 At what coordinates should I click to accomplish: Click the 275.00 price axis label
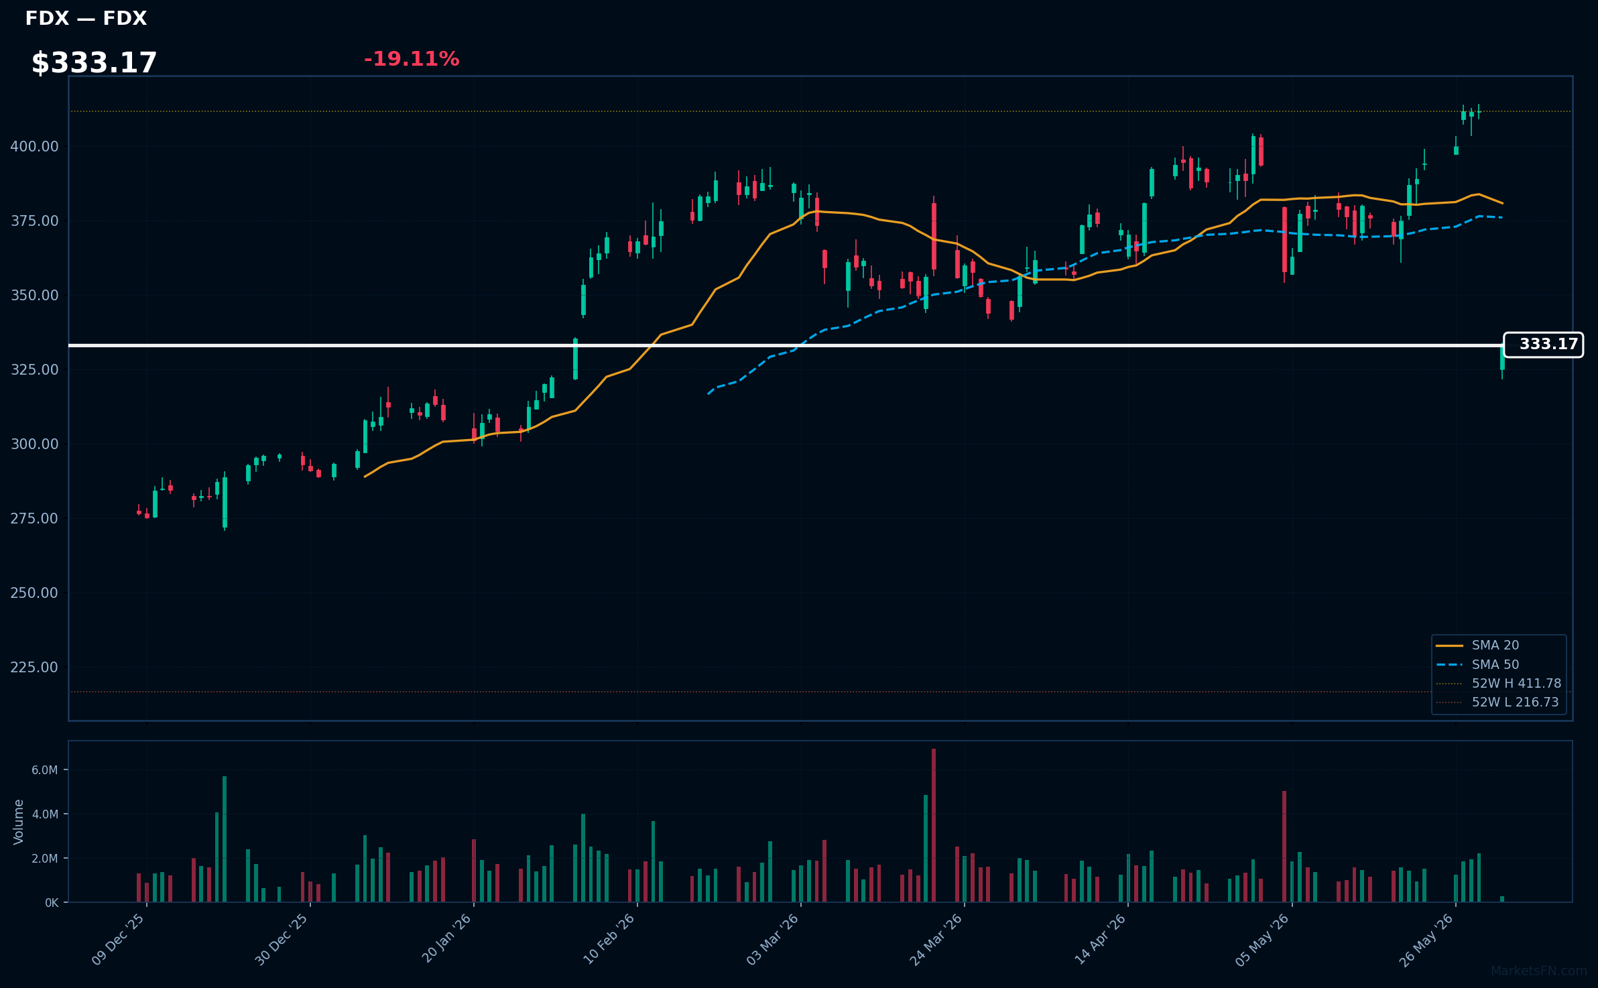click(34, 518)
